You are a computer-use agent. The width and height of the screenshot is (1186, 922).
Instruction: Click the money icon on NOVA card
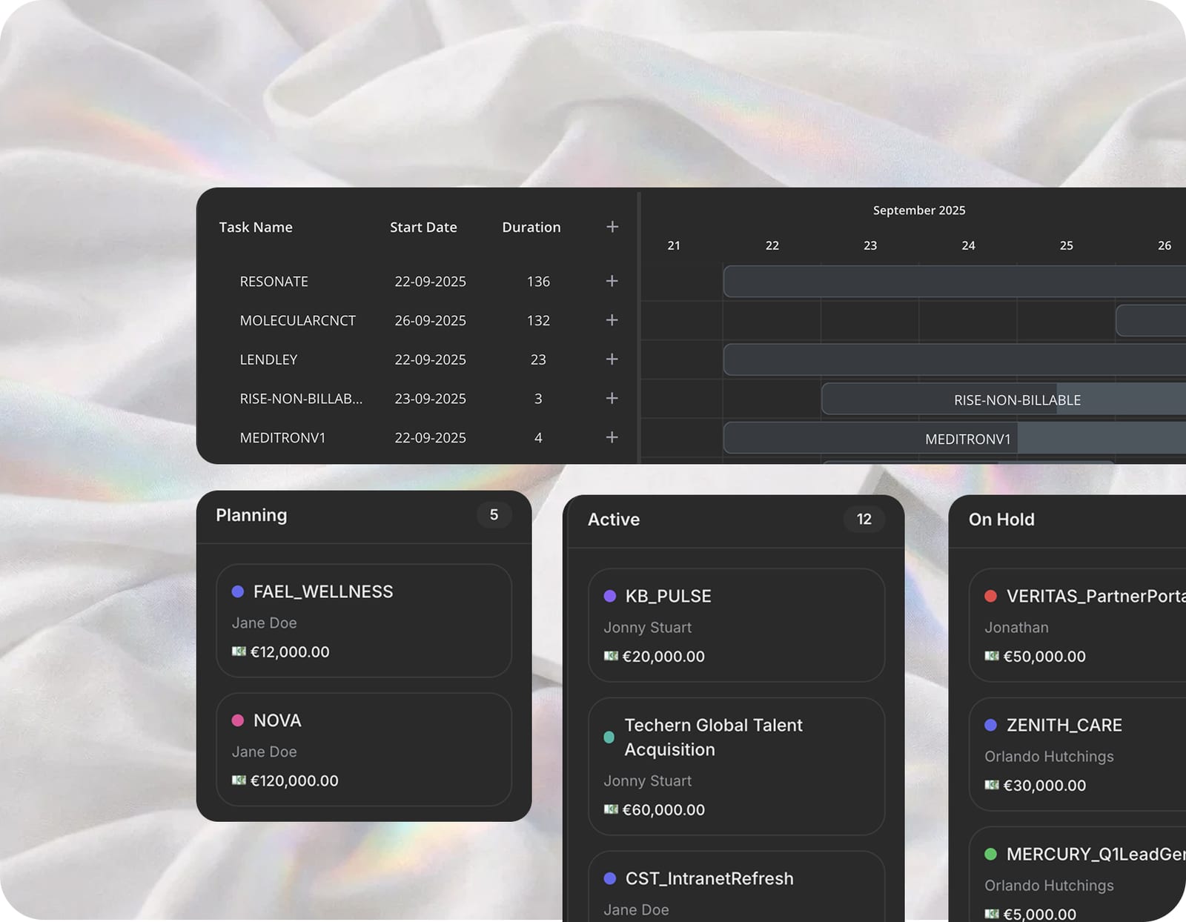pos(239,780)
